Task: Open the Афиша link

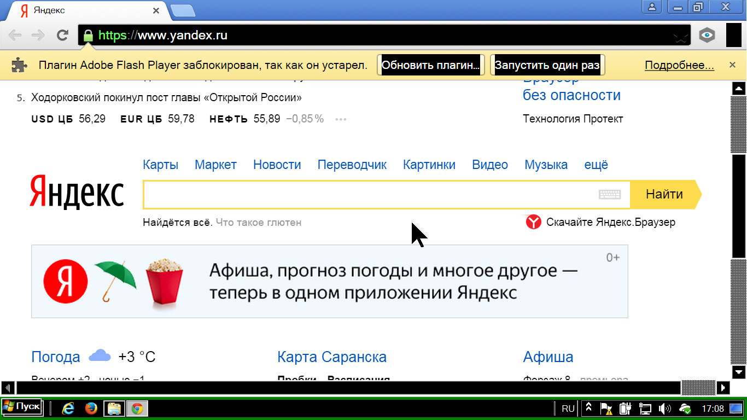Action: [x=548, y=357]
